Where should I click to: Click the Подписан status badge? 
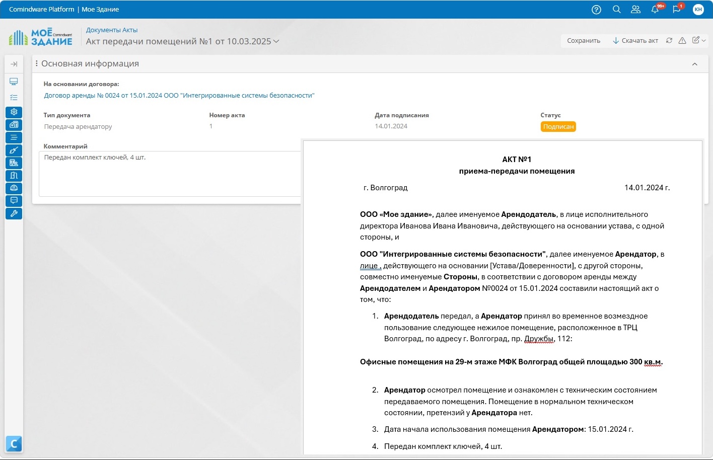(x=558, y=127)
